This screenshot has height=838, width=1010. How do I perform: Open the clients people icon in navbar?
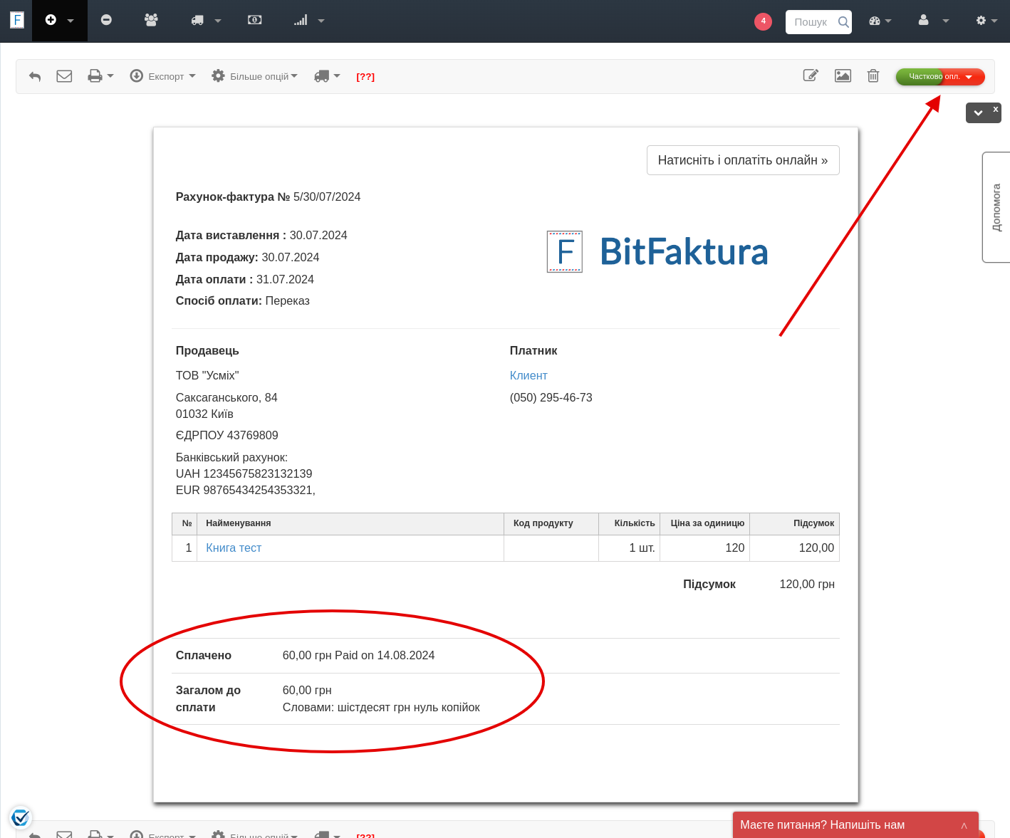click(151, 21)
